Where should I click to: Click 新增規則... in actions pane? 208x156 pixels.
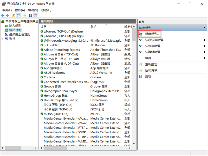pyautogui.click(x=152, y=34)
